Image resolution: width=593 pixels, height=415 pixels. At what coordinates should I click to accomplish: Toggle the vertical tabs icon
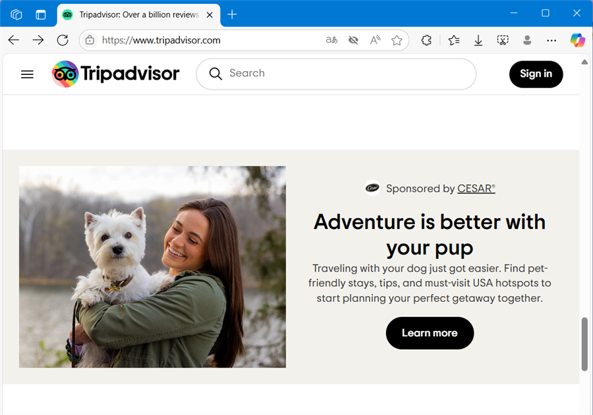click(41, 14)
